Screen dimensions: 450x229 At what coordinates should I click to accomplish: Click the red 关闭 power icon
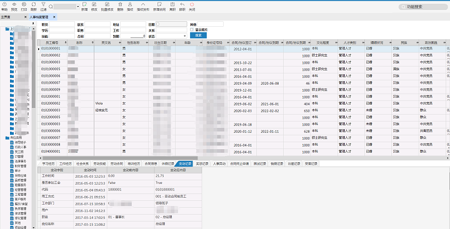pos(192,6)
